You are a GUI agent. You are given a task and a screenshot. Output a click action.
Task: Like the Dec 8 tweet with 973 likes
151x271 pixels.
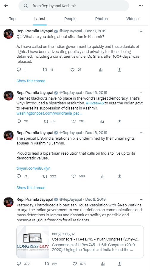(x=74, y=264)
